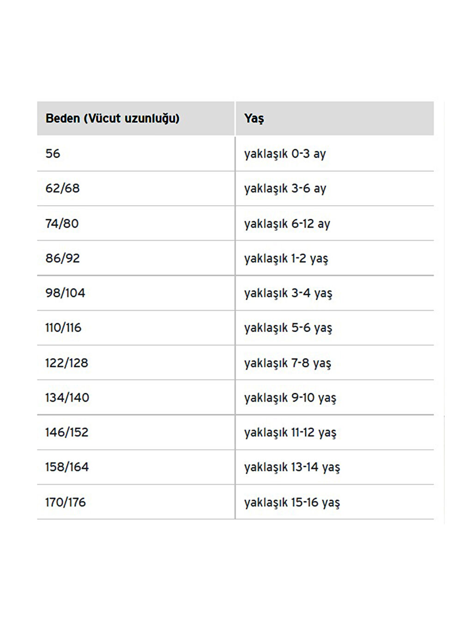The width and height of the screenshot is (471, 629).
Task: Select the size 56 cell
Action: click(x=53, y=154)
